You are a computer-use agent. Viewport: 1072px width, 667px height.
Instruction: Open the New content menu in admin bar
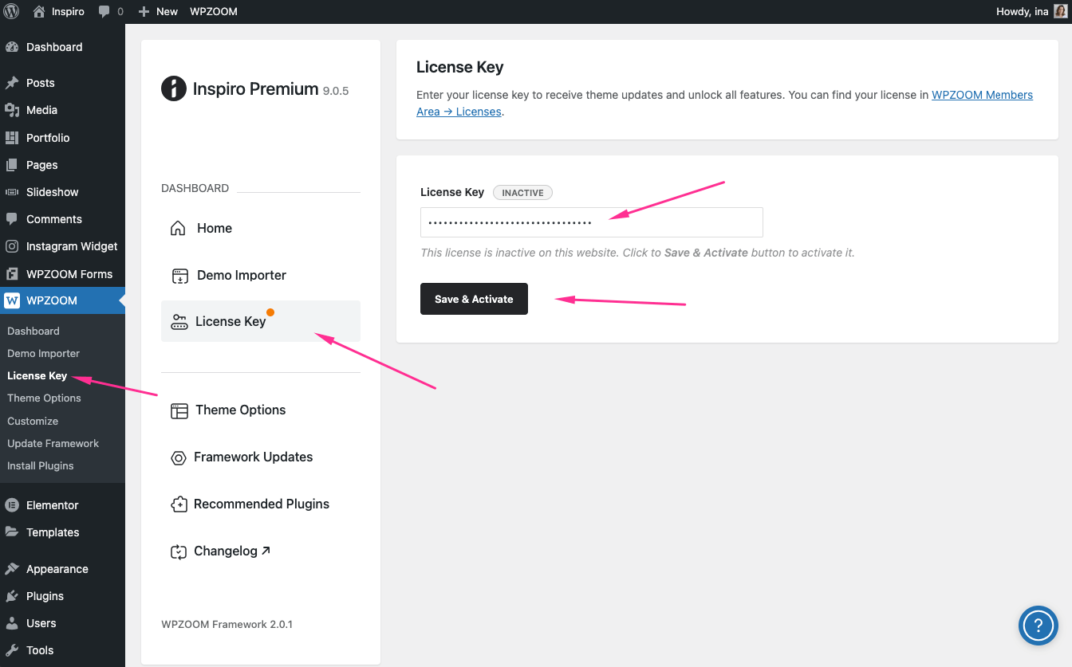(158, 11)
